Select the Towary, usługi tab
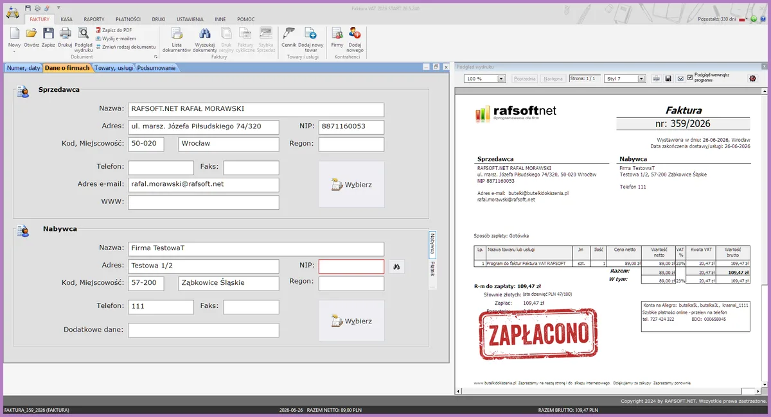Image resolution: width=771 pixels, height=417 pixels. [x=114, y=67]
